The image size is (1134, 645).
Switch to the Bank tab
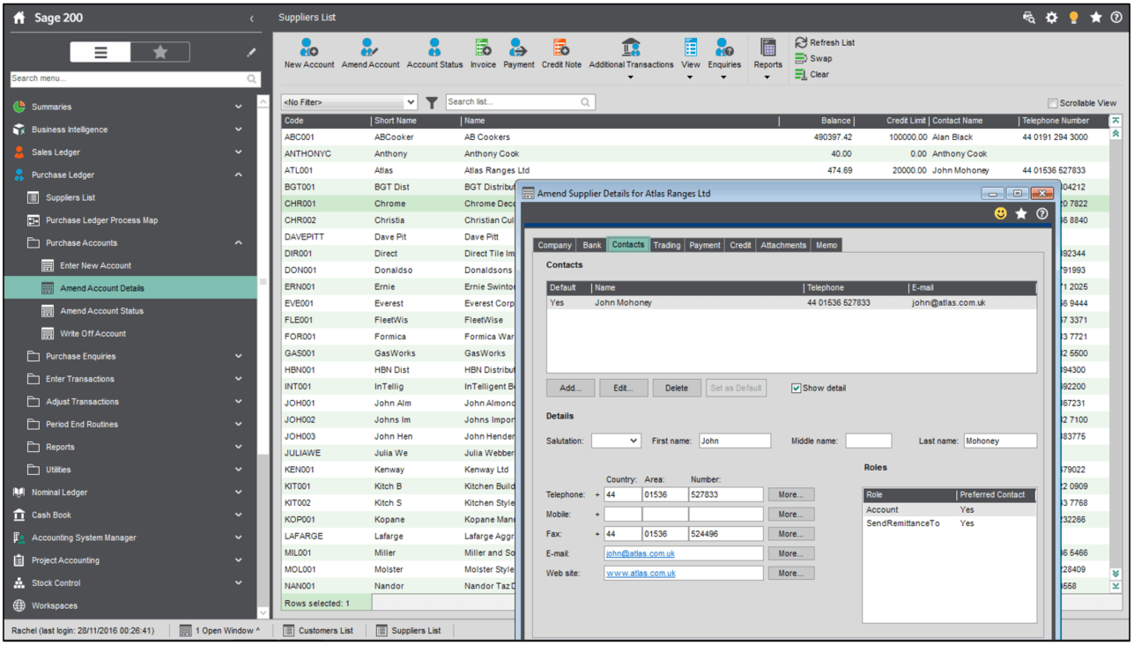click(x=592, y=245)
